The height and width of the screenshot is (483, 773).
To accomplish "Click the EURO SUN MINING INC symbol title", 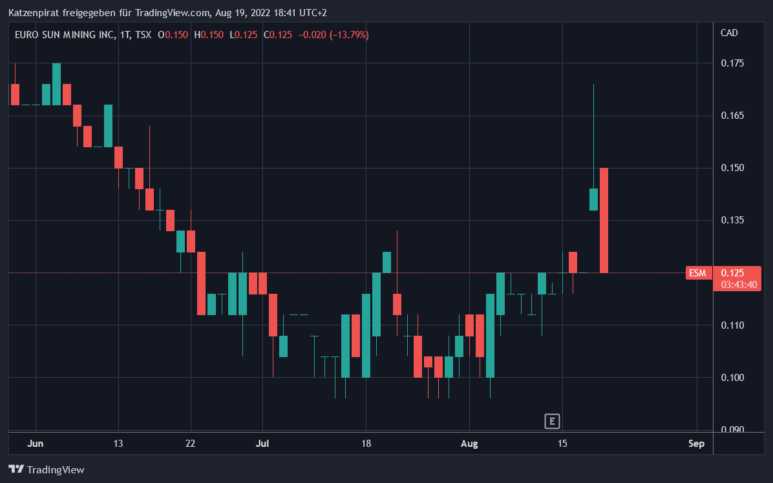I will pos(65,35).
